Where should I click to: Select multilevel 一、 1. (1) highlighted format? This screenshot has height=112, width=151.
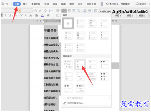click(80, 64)
